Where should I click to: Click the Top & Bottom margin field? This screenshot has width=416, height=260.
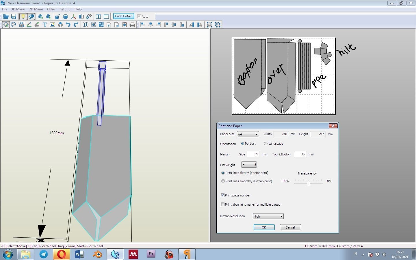click(x=300, y=154)
